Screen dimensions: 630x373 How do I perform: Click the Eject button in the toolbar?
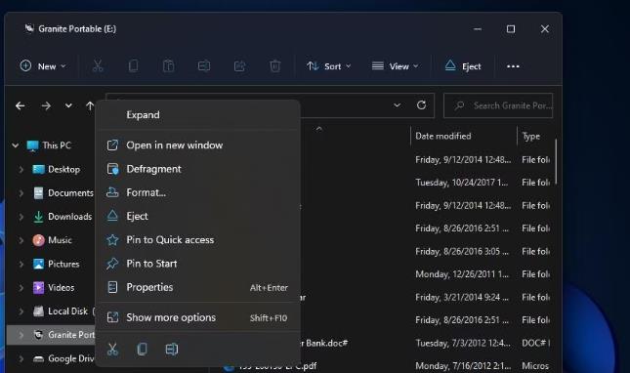462,66
